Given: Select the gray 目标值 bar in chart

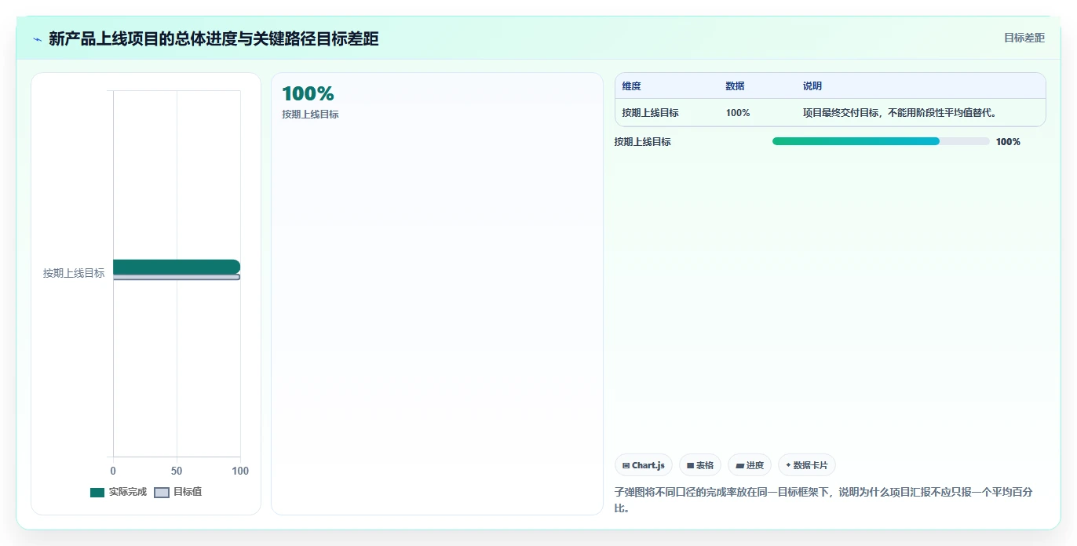Looking at the screenshot, I should tap(177, 277).
